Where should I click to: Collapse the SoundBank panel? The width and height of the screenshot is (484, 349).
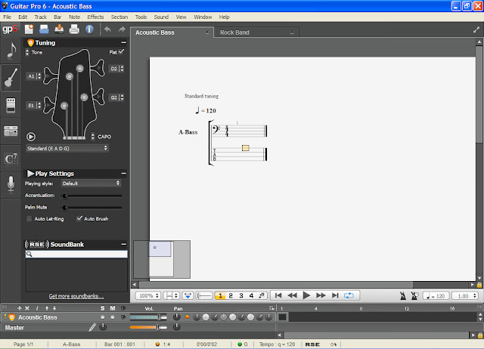coord(123,244)
